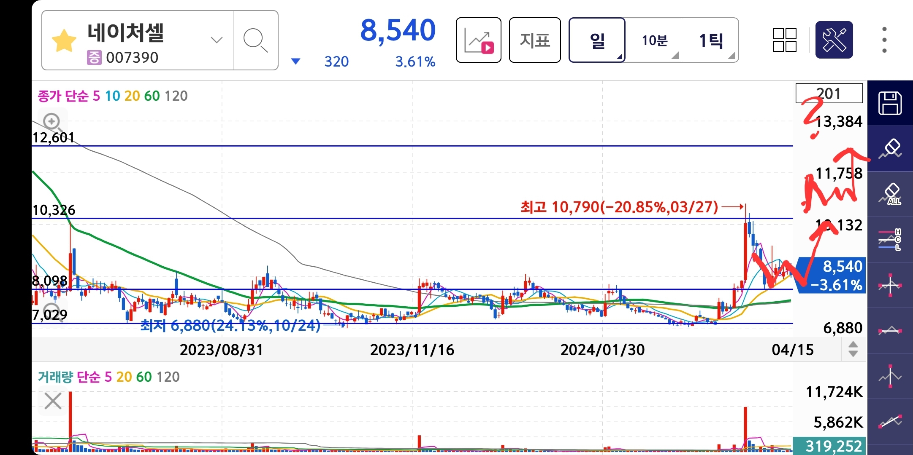Screen dimensions: 913x455
Task: Select the crosshair line drawing tool
Action: click(890, 285)
